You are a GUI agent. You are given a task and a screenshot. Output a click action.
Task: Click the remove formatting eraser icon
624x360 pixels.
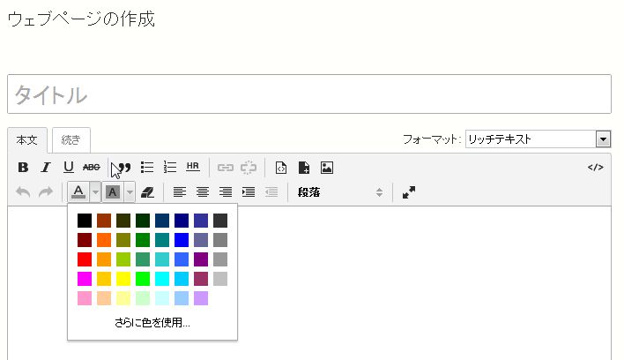(147, 192)
